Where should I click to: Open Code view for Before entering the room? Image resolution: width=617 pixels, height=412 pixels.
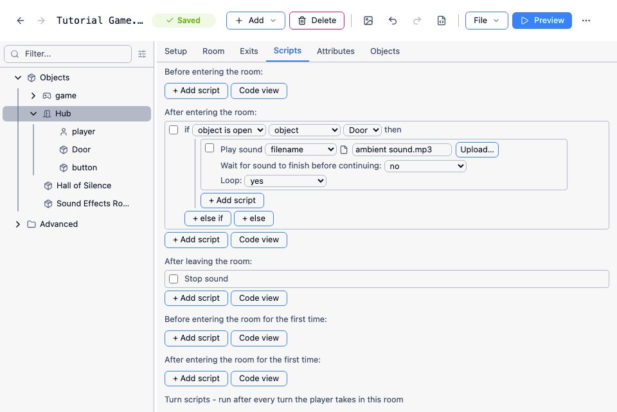click(259, 91)
